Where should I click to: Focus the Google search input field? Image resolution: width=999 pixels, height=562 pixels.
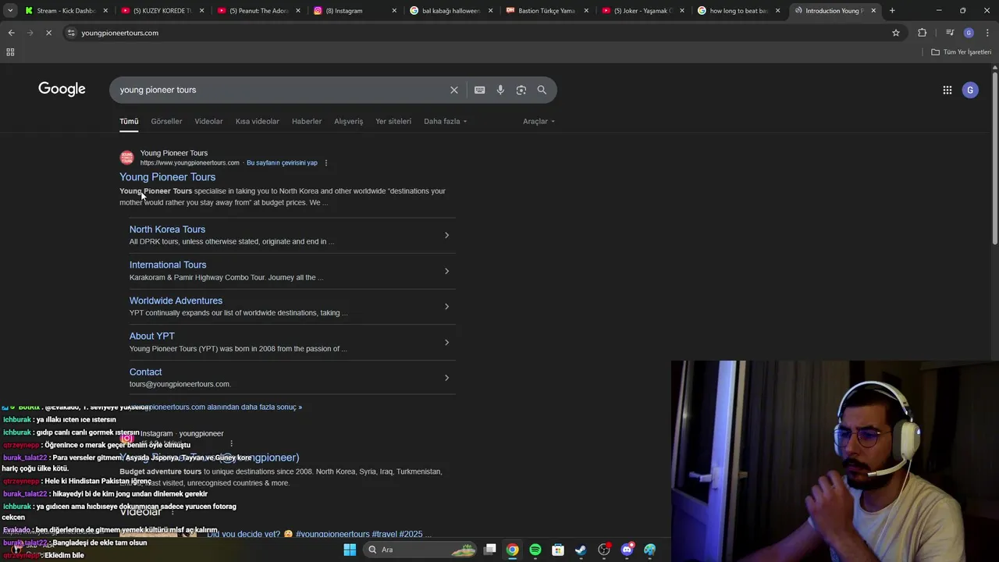[x=281, y=90]
